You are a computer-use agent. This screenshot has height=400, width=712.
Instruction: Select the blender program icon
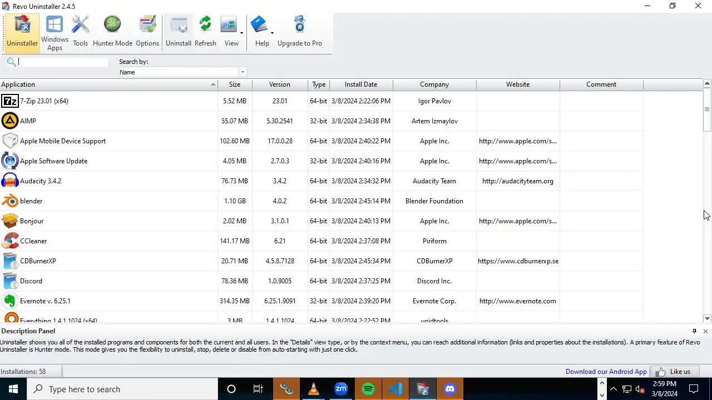coord(10,201)
